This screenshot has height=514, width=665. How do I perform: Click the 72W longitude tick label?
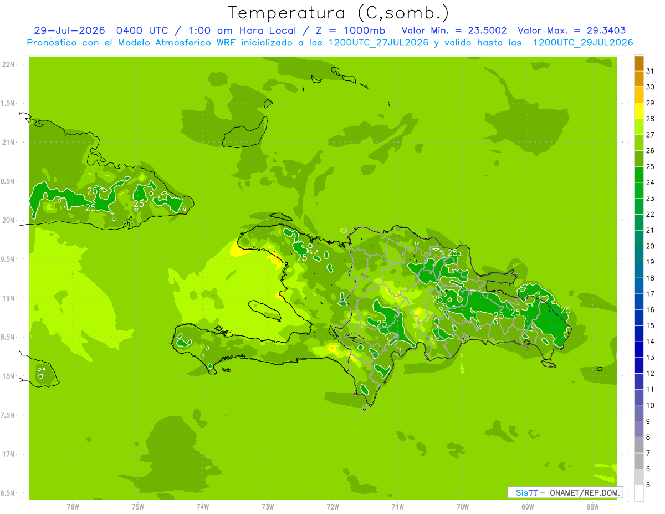tap(332, 507)
